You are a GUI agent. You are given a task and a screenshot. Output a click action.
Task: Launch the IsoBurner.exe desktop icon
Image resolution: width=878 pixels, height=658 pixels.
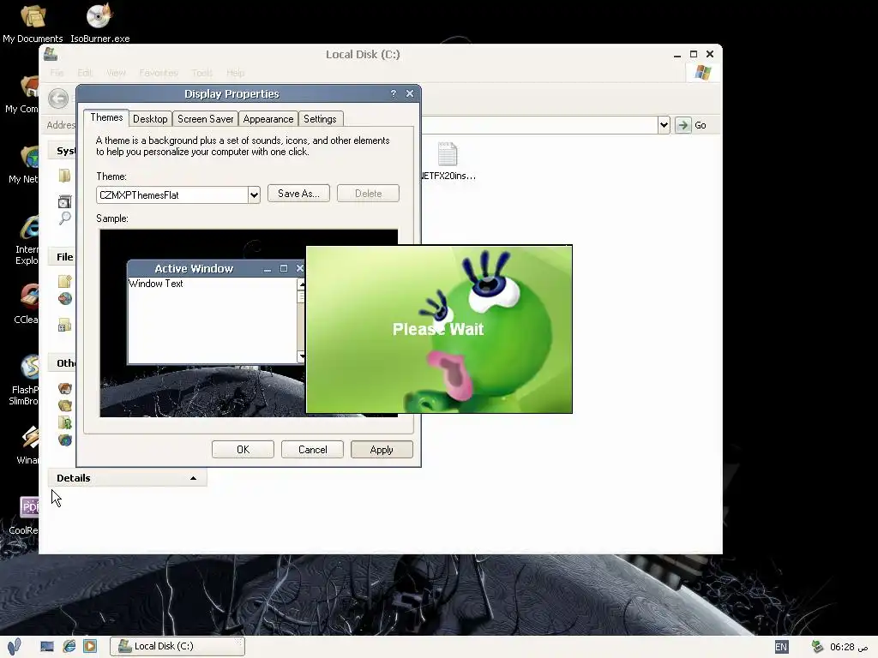(99, 22)
